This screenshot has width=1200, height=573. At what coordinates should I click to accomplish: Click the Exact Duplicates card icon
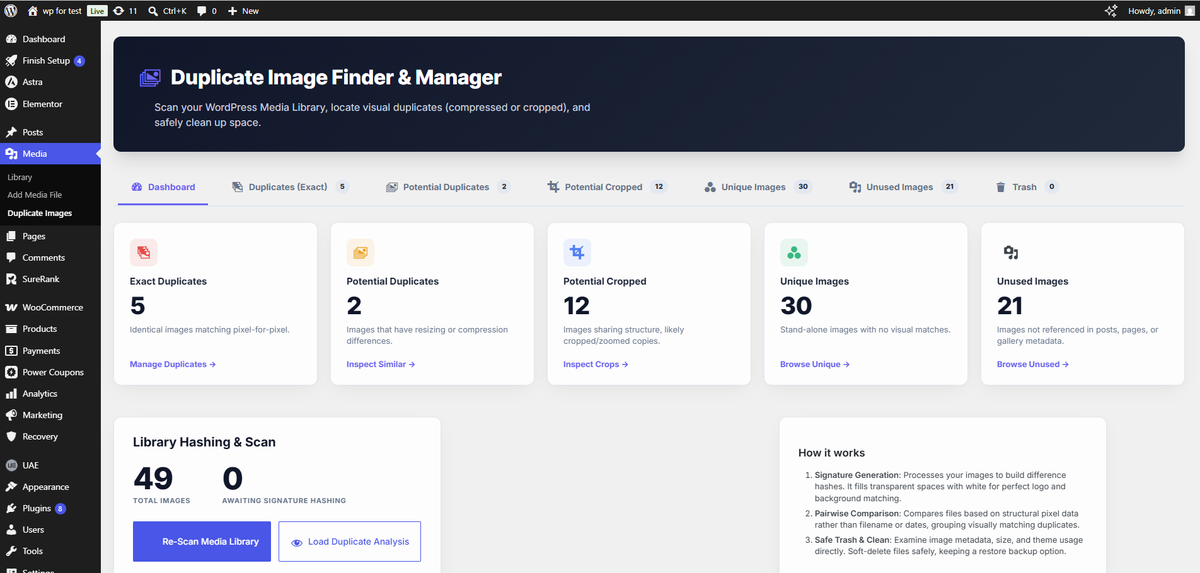(x=144, y=252)
